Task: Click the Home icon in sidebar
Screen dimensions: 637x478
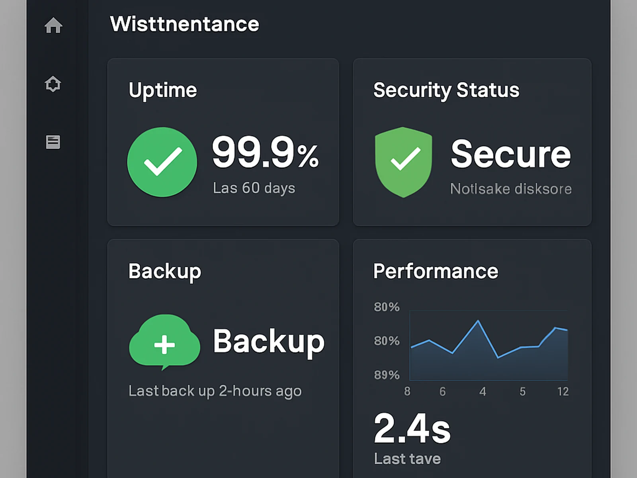Action: pos(53,25)
